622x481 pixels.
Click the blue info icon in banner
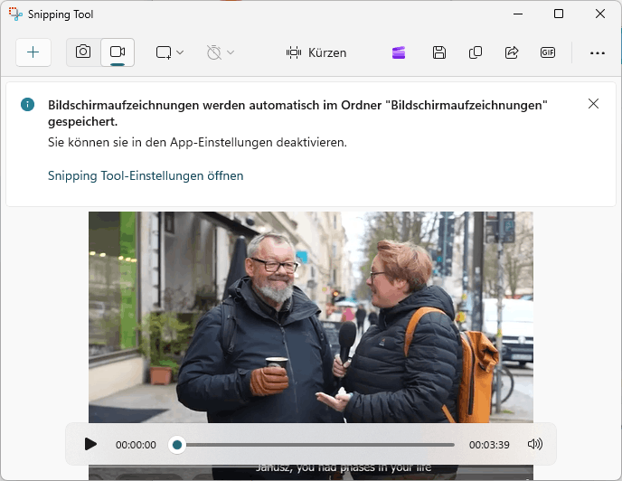click(28, 105)
